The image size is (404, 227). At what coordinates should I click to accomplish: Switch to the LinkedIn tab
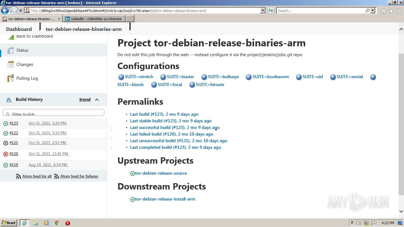click(x=94, y=19)
